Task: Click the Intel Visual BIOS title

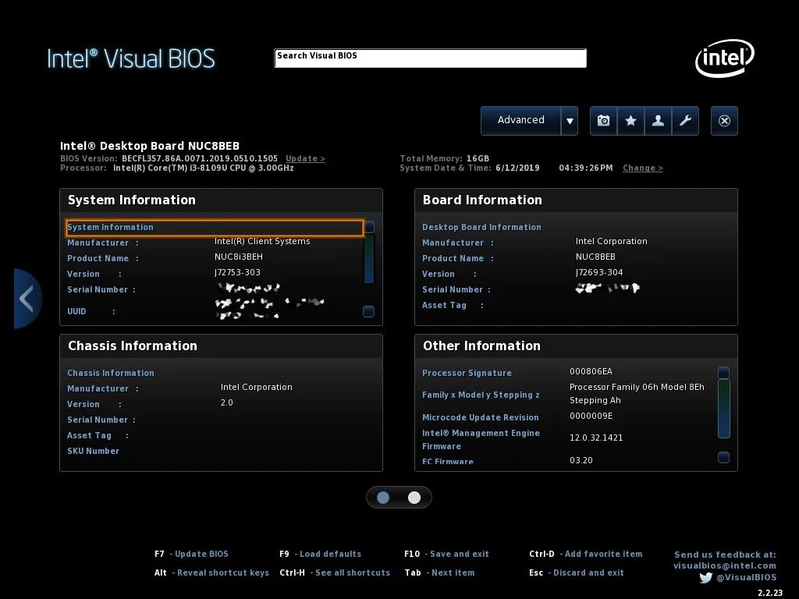Action: point(131,58)
